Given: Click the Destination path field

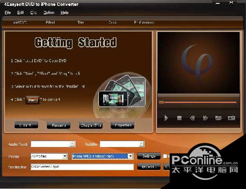Looking at the screenshot, I should coord(82,167).
